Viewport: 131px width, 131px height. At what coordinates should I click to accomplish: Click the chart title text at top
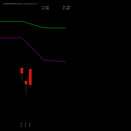[20, 4]
